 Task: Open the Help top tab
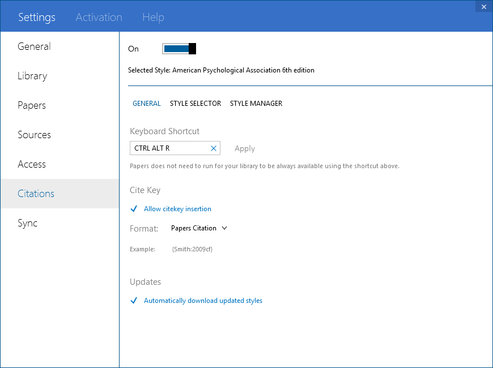153,18
